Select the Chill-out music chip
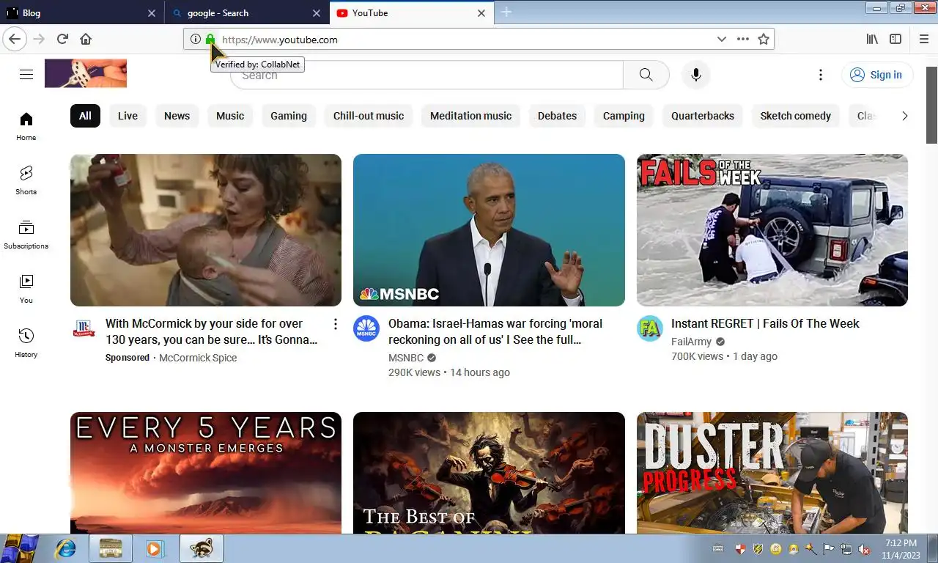938x563 pixels. point(369,116)
